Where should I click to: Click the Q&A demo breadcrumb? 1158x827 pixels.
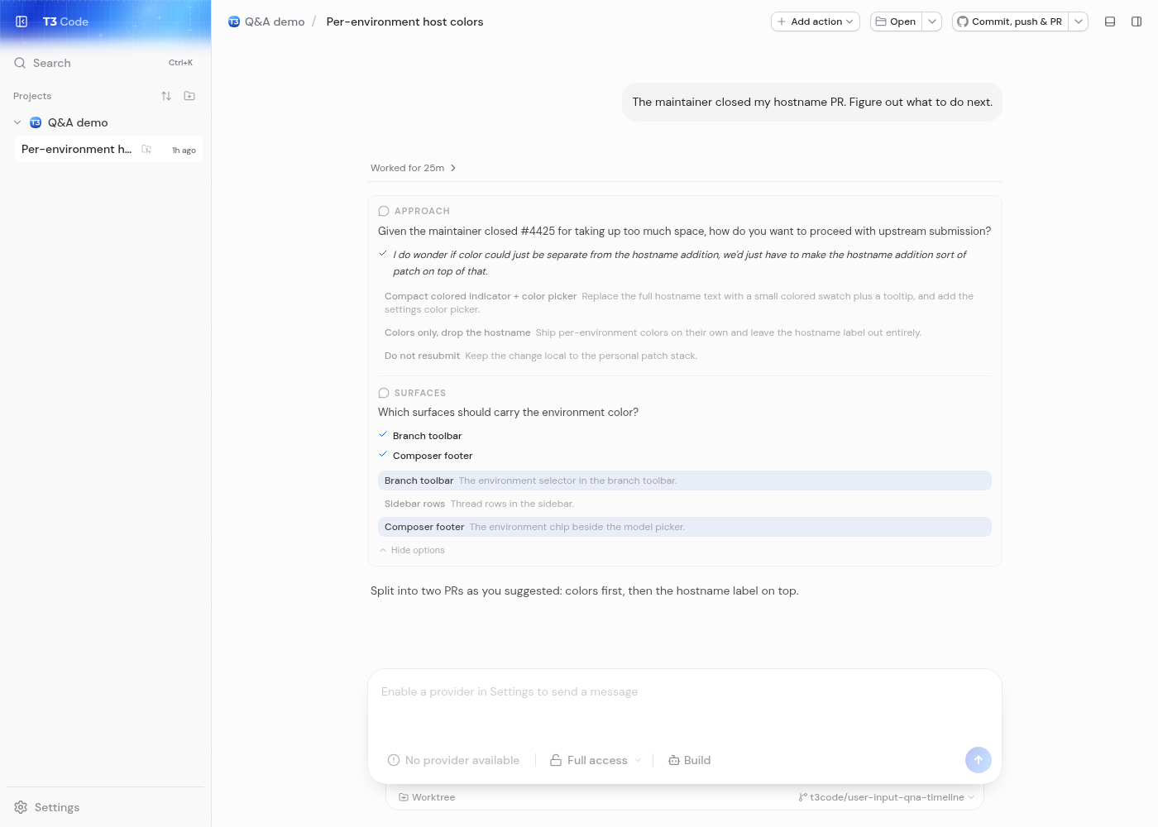coord(266,22)
